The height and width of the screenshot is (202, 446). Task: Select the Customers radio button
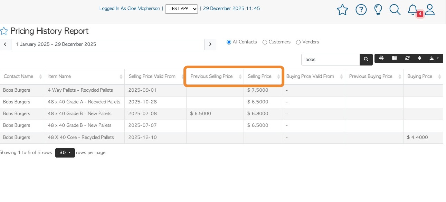[x=265, y=42]
